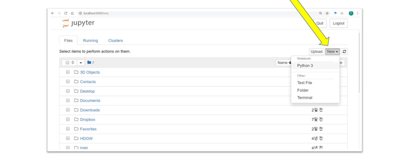
Task: Open the Desktop folder link
Action: (x=87, y=91)
